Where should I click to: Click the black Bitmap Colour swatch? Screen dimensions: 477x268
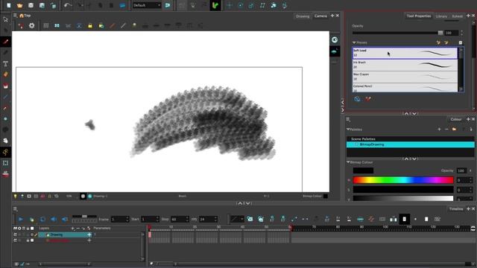(363, 170)
